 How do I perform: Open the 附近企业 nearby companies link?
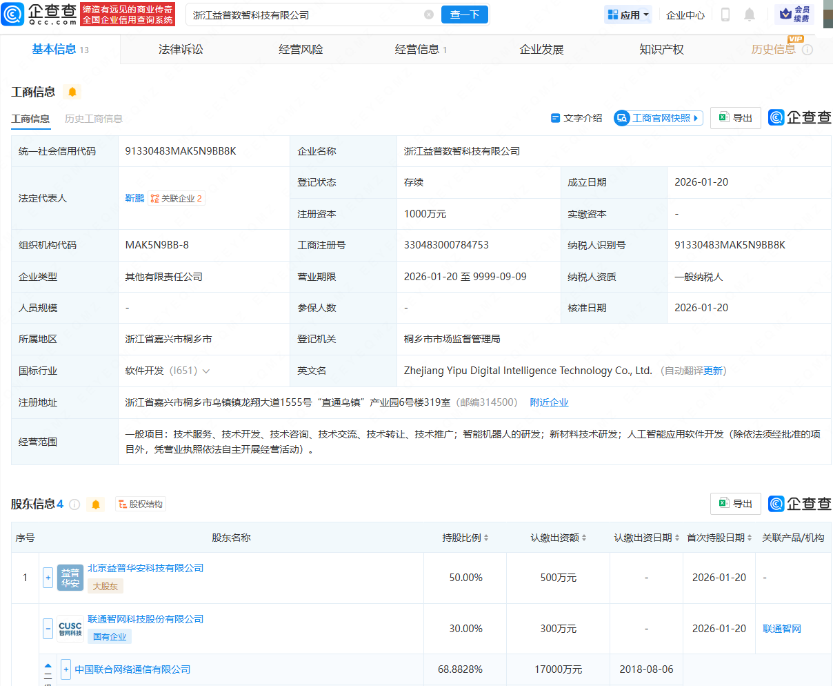coord(549,402)
